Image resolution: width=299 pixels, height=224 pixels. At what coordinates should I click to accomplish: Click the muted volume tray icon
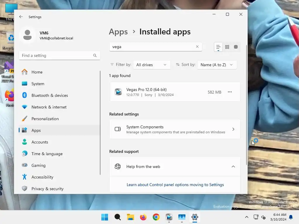(263, 217)
